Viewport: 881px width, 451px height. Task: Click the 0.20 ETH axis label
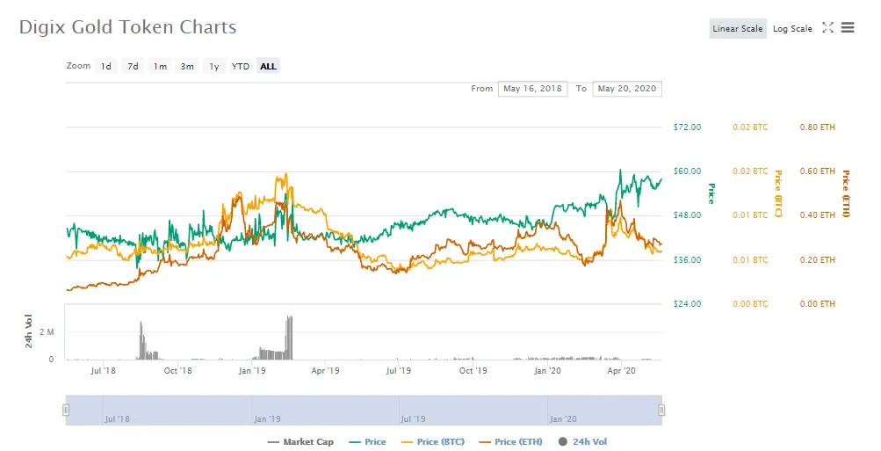818,260
